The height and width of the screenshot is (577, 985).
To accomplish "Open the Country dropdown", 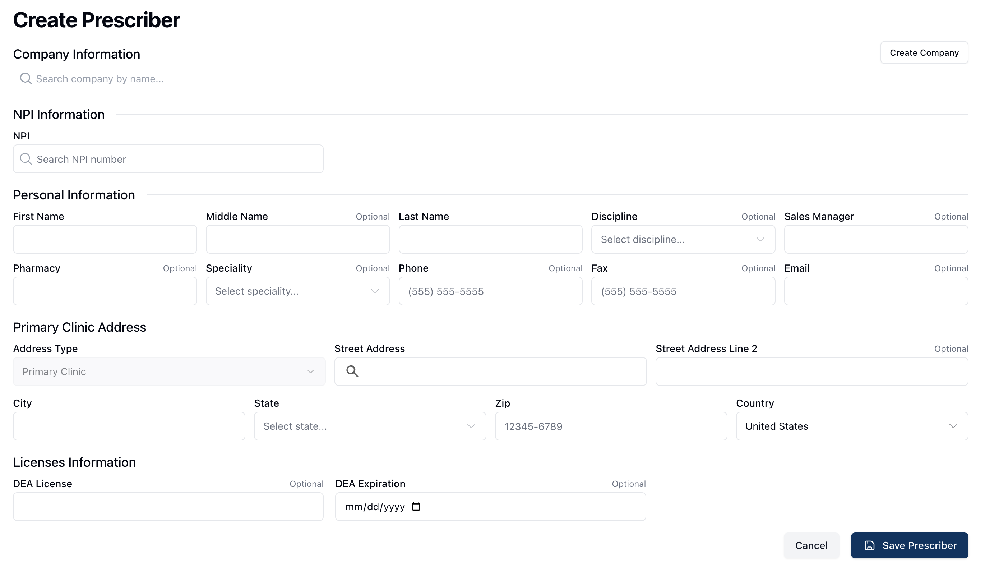I will [852, 426].
